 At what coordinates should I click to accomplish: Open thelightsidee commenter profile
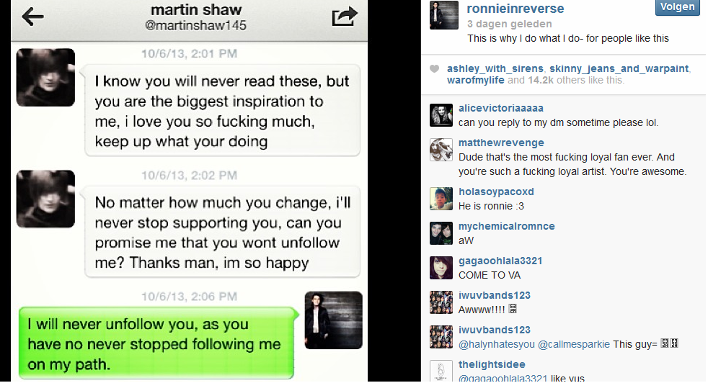[492, 364]
